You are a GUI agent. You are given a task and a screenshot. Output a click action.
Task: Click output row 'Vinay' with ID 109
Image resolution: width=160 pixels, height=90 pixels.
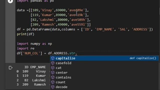(31, 71)
